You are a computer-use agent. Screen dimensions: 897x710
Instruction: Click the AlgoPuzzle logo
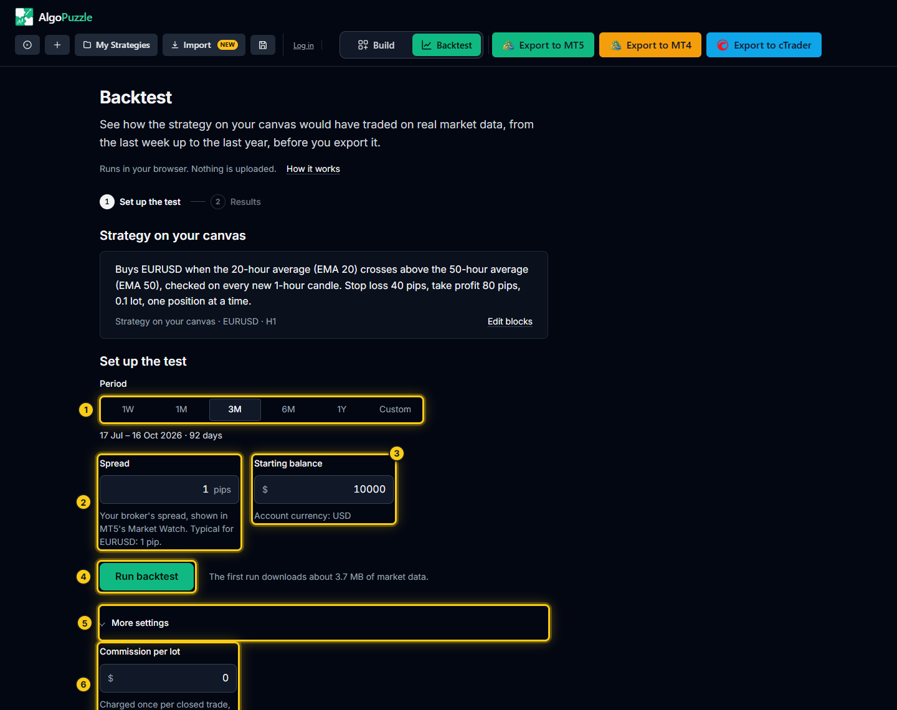(54, 17)
